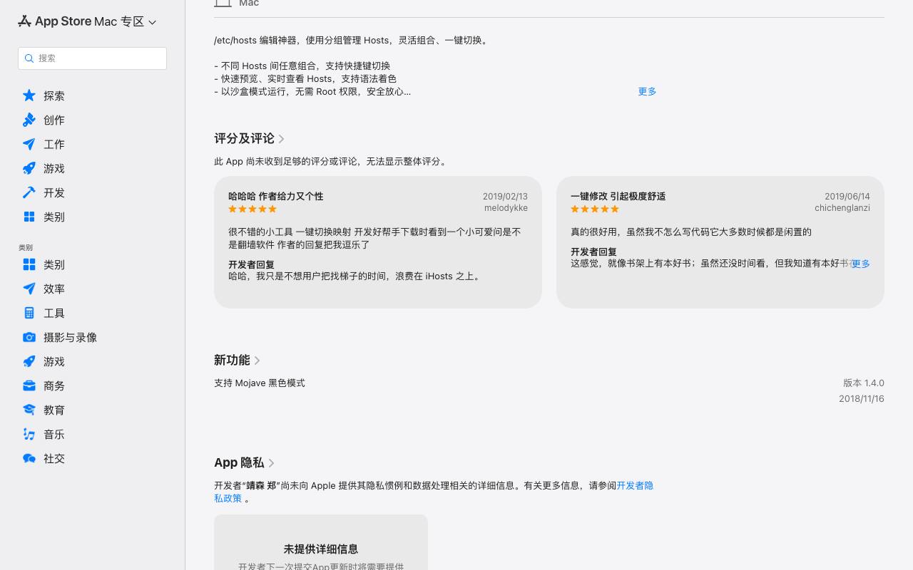Viewport: 913px width, 570px height.
Task: Click the 音乐 note icon
Action: click(29, 434)
